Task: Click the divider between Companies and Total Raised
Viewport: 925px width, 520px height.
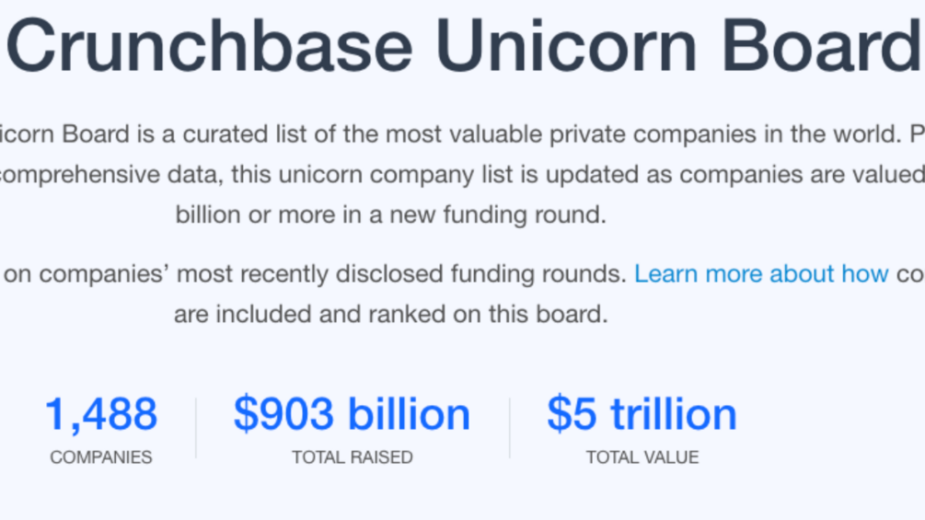Action: click(196, 428)
